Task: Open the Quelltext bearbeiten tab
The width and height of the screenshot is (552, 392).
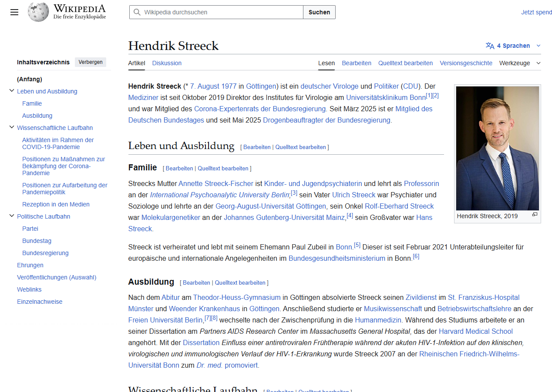Action: tap(405, 63)
